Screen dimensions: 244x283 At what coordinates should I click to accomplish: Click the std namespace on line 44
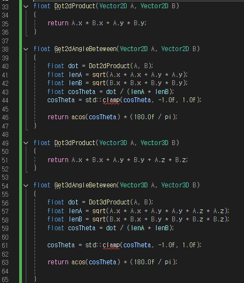point(91,100)
